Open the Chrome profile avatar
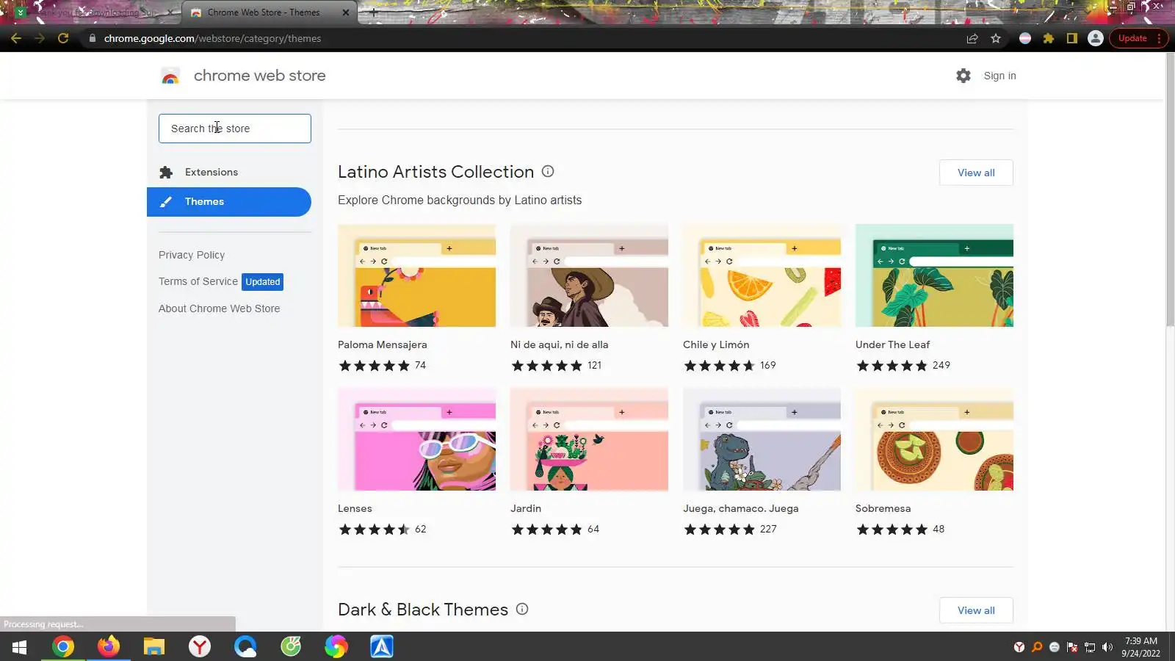Image resolution: width=1175 pixels, height=661 pixels. (1096, 38)
